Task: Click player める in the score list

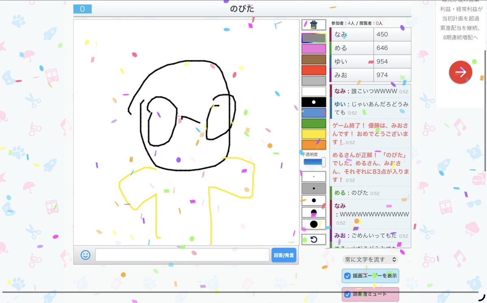Action: (352, 48)
